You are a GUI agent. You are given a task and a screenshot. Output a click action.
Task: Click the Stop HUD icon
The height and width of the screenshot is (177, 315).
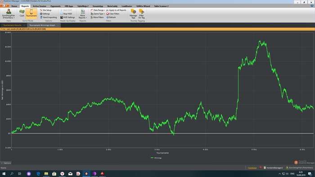pos(66,13)
